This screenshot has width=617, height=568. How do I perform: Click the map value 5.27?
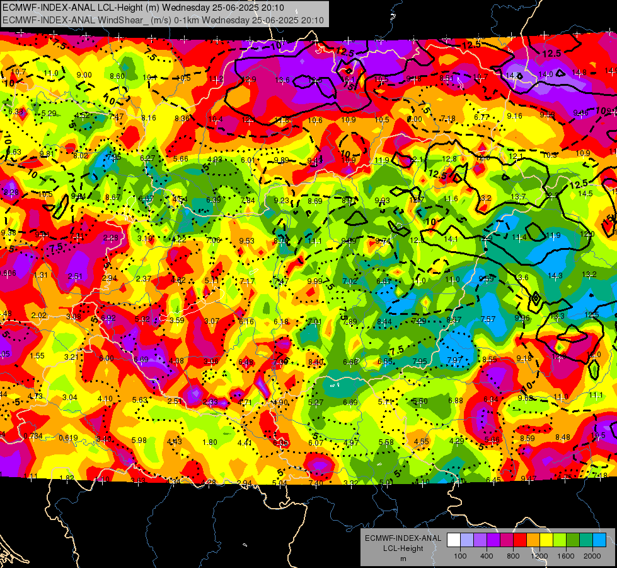(316, 403)
